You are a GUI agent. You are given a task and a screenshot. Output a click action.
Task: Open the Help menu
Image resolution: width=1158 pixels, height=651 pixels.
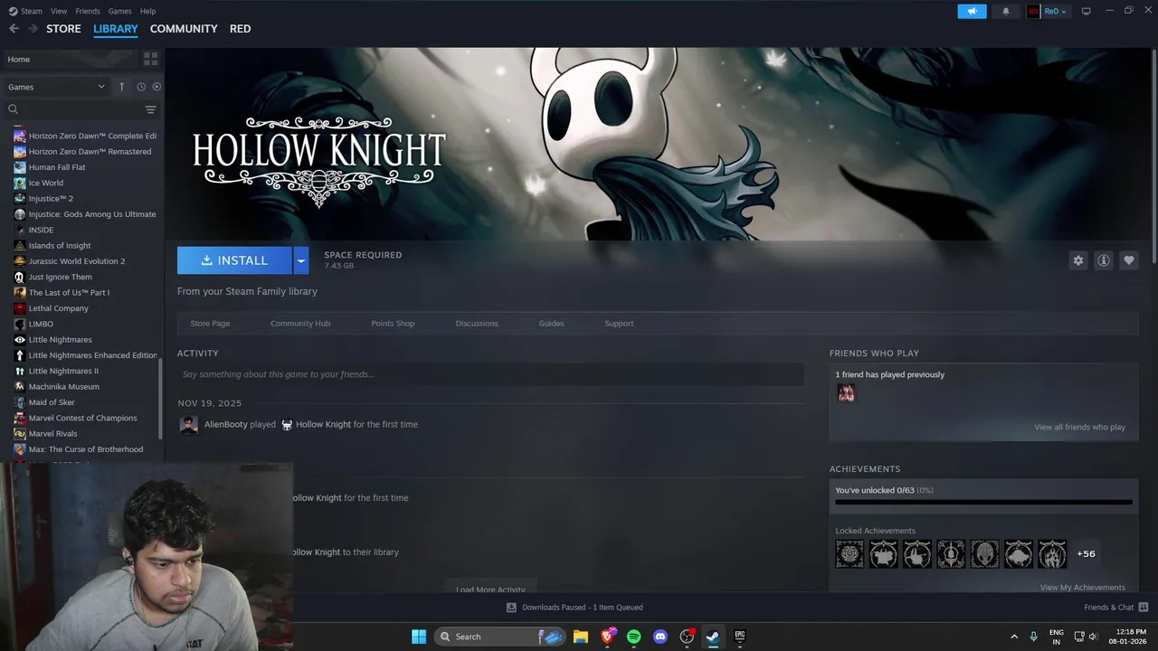[147, 11]
